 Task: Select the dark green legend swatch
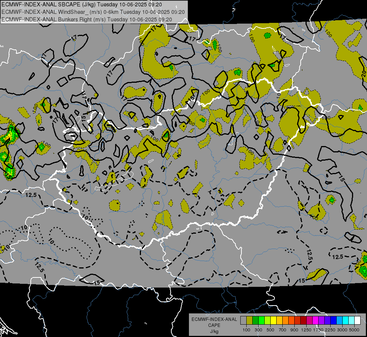255,320
